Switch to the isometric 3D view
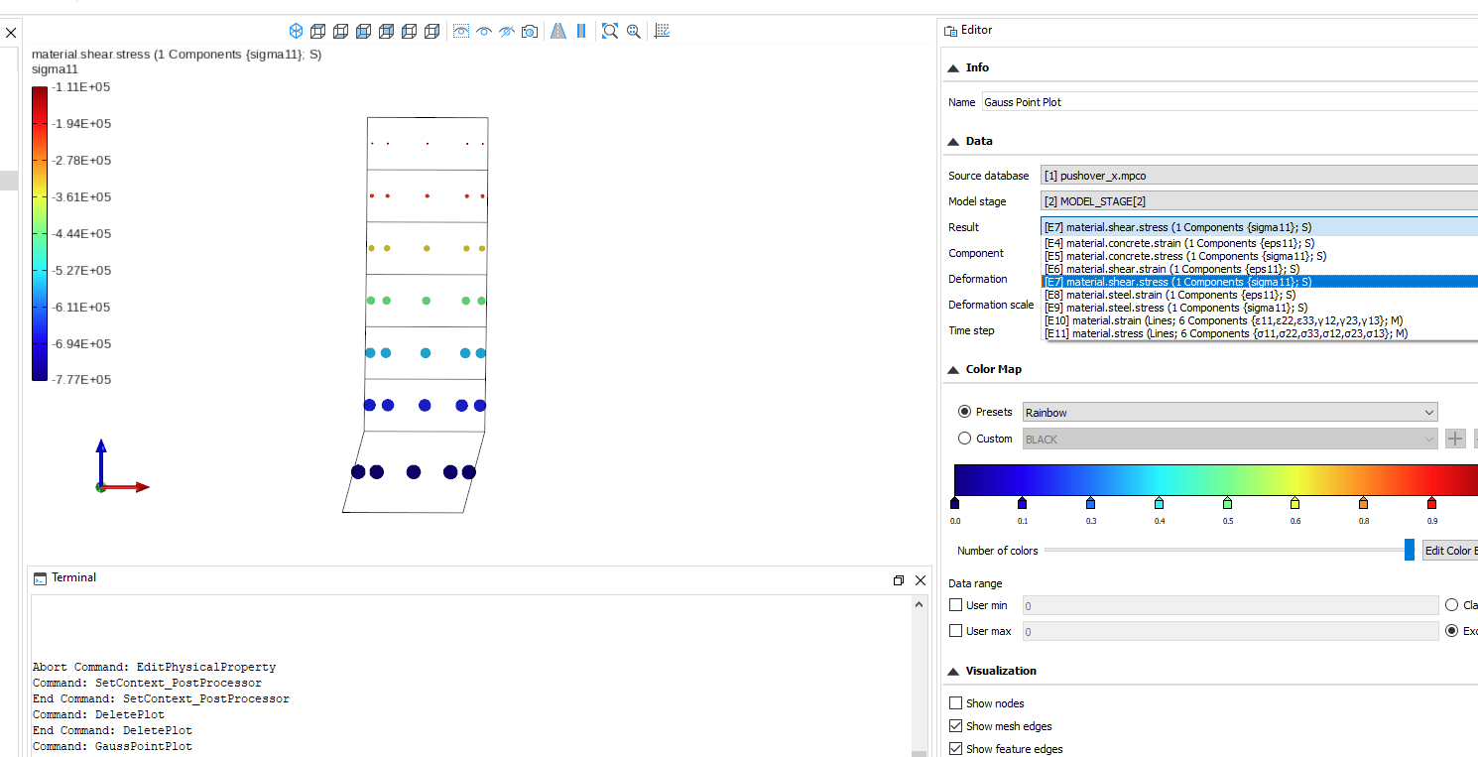Image resolution: width=1478 pixels, height=757 pixels. tap(296, 31)
